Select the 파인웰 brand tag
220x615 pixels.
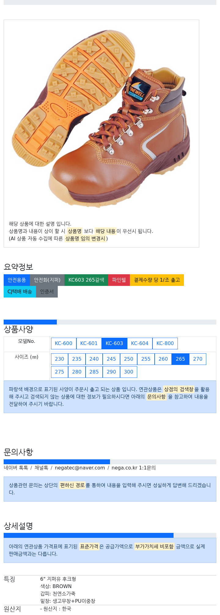pos(119,280)
